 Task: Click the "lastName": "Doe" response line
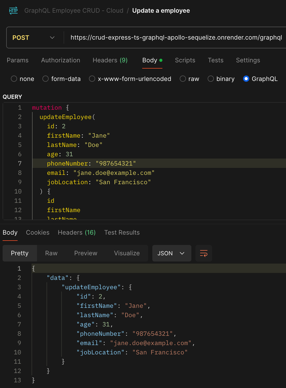click(x=110, y=315)
